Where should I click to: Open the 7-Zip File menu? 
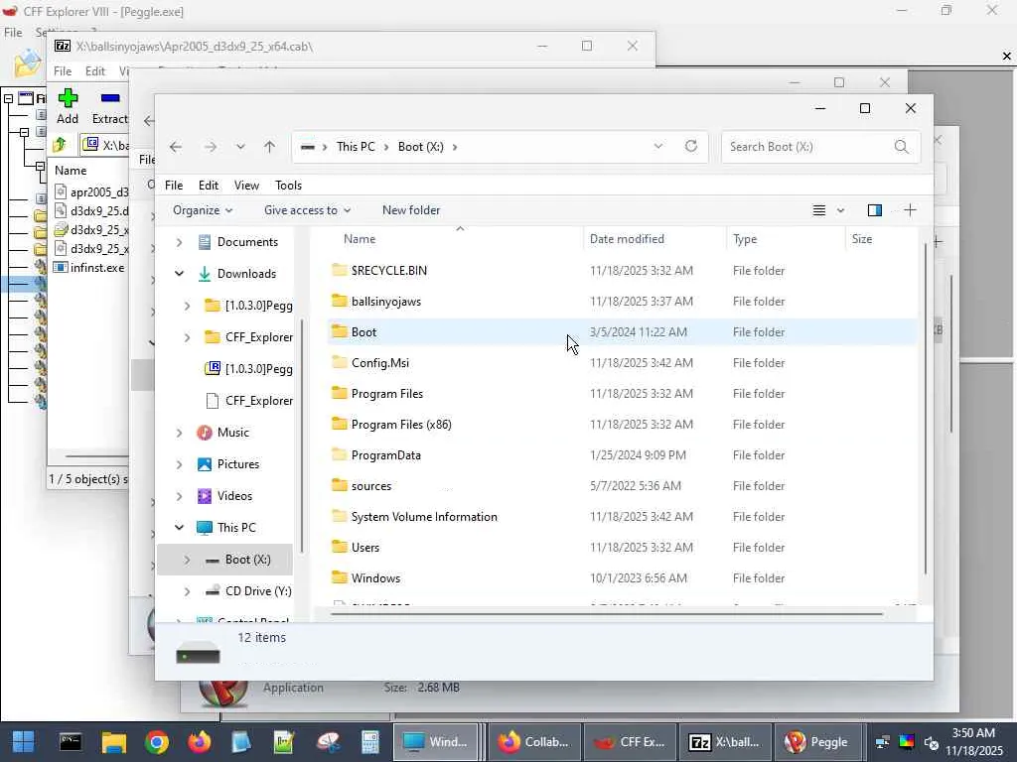(63, 71)
